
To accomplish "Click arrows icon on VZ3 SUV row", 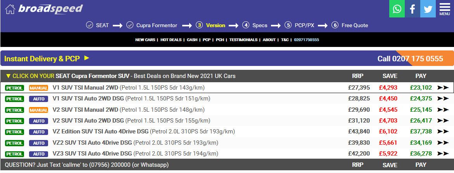I will tap(443, 154).
